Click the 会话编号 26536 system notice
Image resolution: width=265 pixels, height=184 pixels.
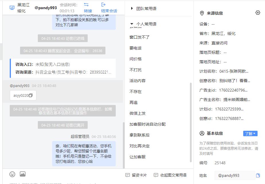(63, 51)
